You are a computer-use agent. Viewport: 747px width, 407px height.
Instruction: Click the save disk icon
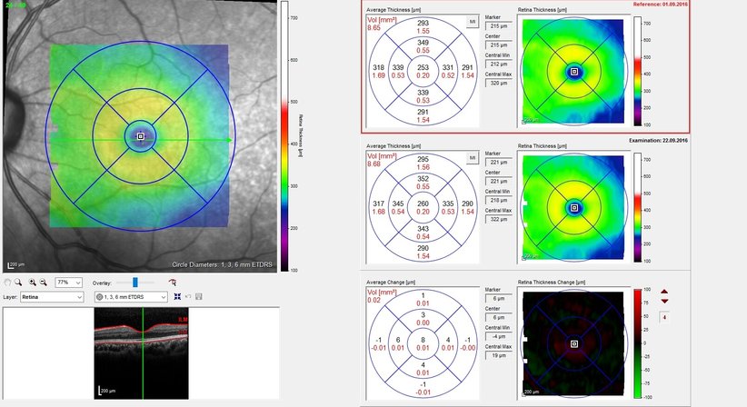click(x=198, y=297)
